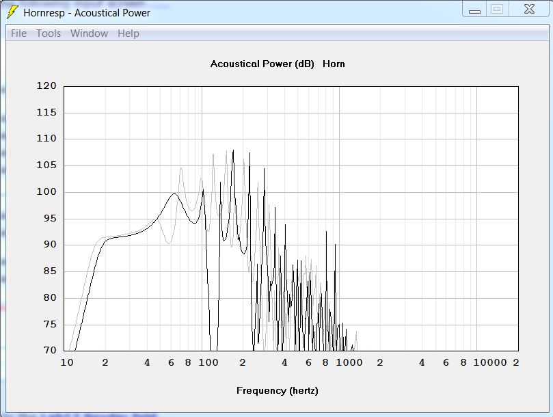Click the 90 dB y-axis label
This screenshot has height=417, width=553.
pos(50,245)
